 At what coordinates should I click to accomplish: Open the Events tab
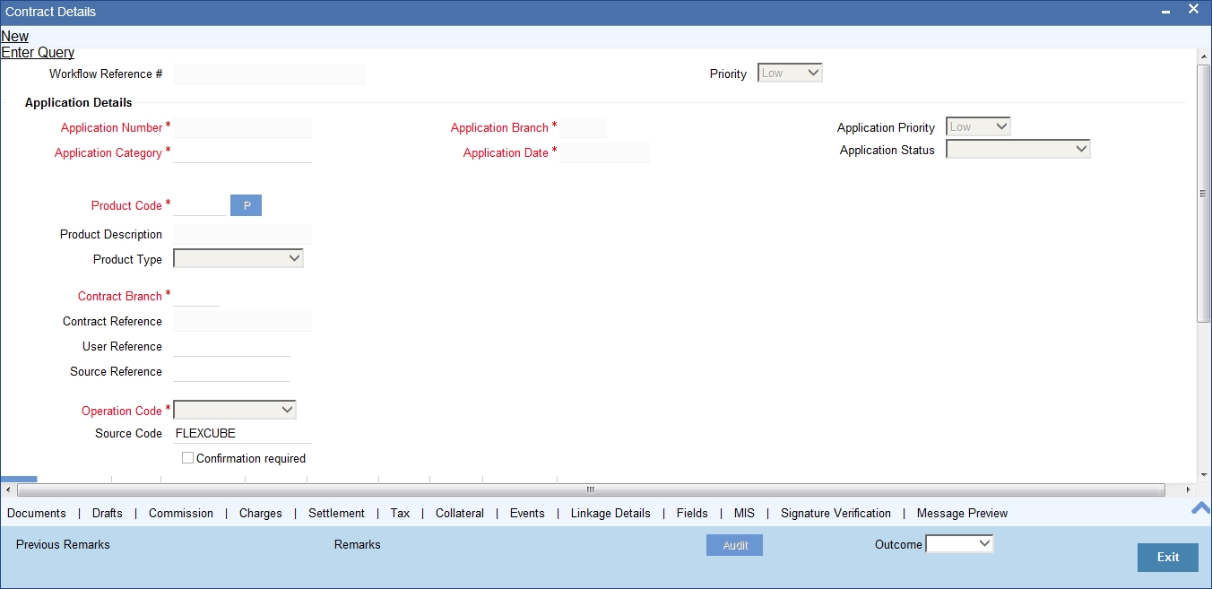click(x=527, y=514)
